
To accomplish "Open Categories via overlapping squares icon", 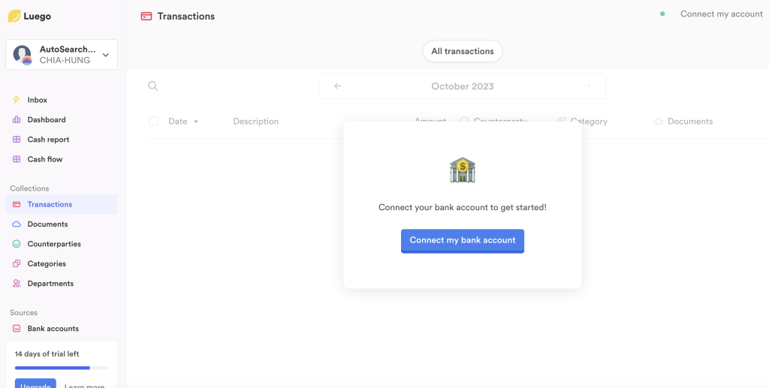I will 17,263.
